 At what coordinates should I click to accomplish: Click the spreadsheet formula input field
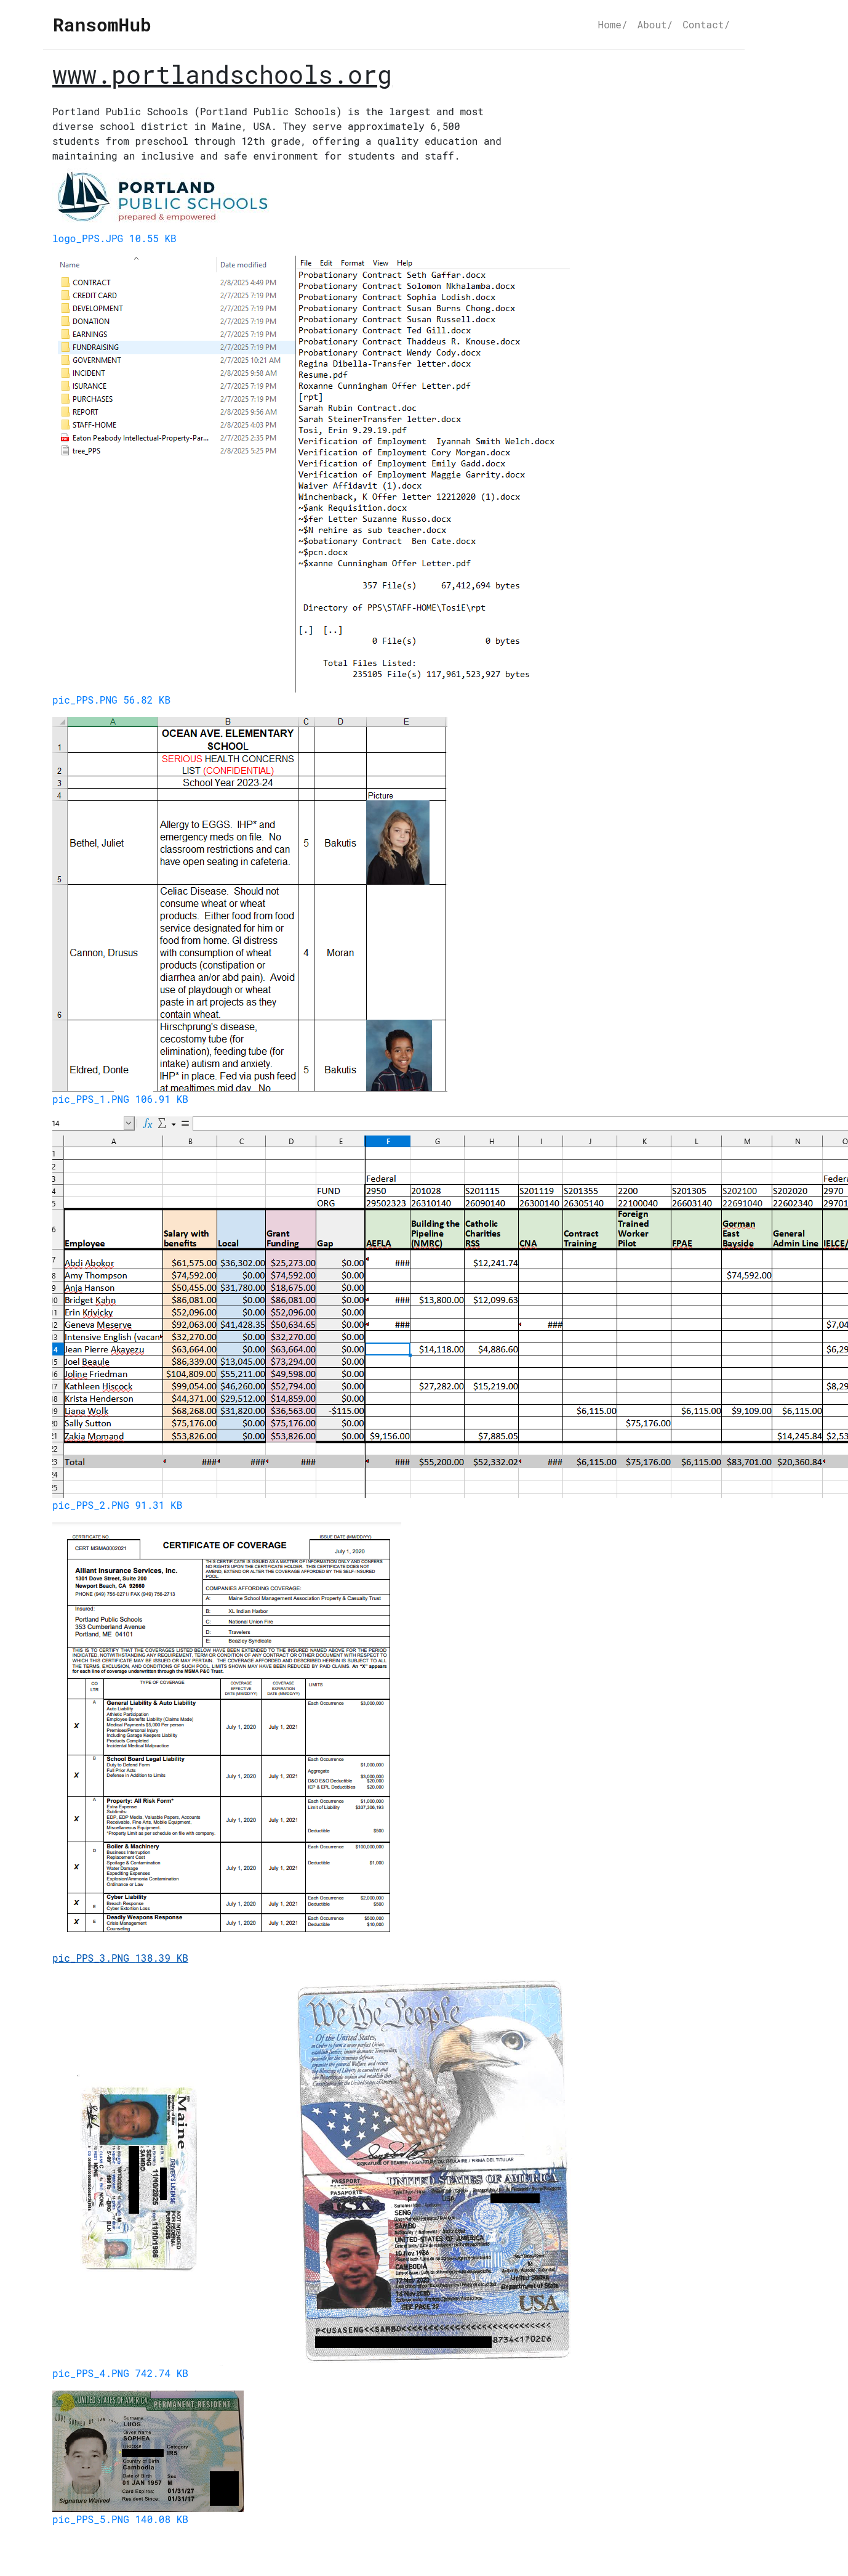pos(519,1123)
